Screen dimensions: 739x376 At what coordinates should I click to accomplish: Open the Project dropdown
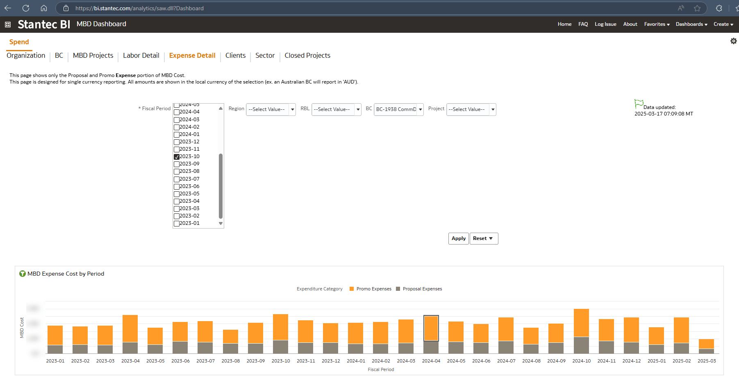click(x=471, y=109)
